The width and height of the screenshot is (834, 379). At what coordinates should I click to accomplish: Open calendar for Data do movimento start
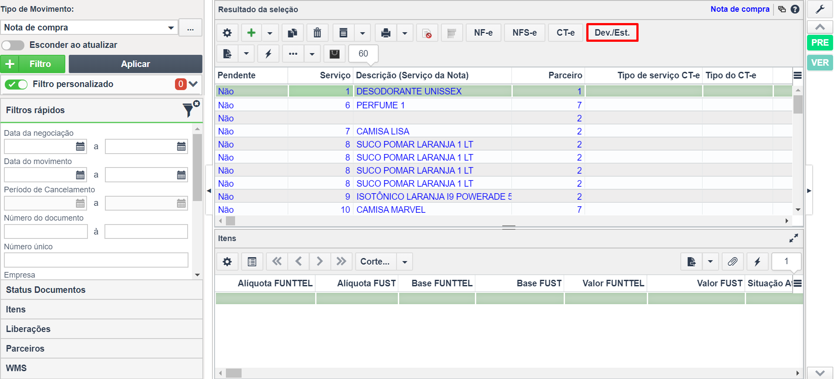[81, 175]
